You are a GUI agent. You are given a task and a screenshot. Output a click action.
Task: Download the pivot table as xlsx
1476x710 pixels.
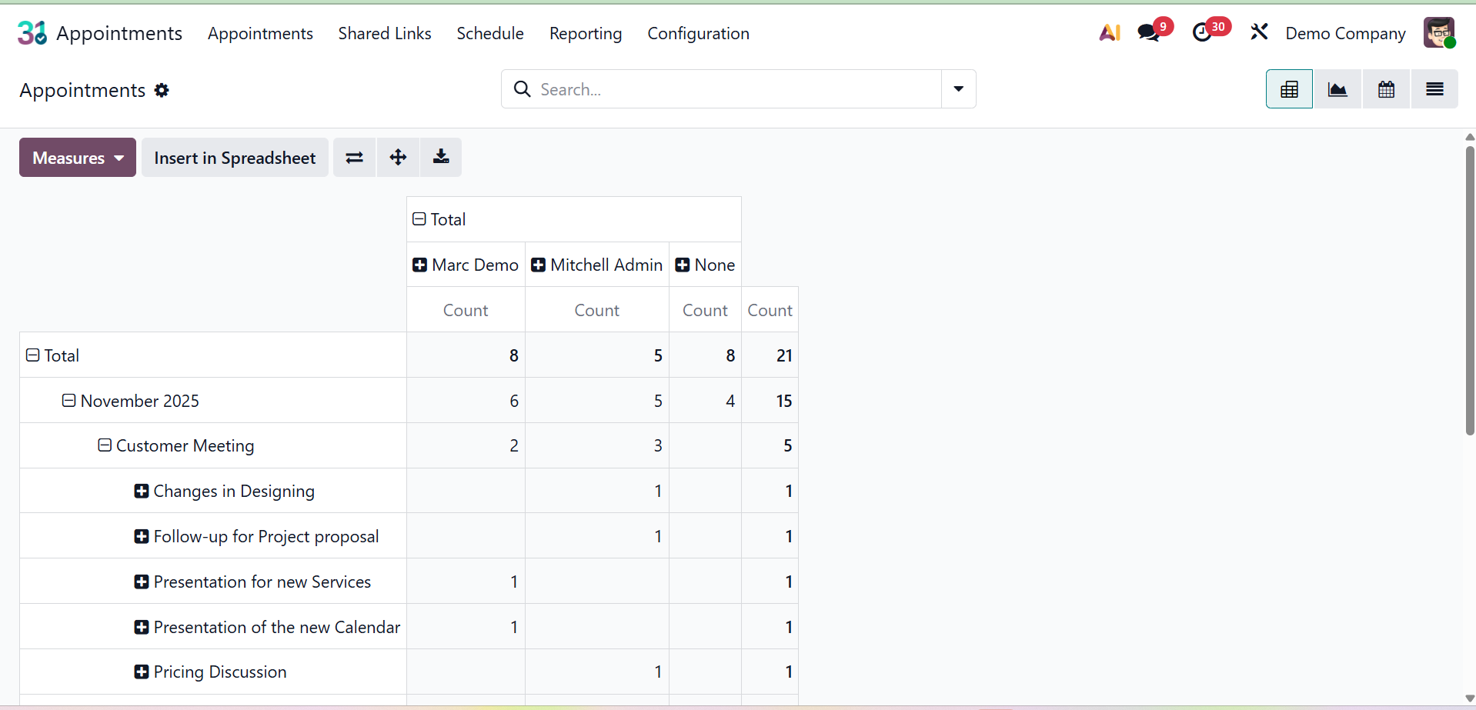click(441, 158)
